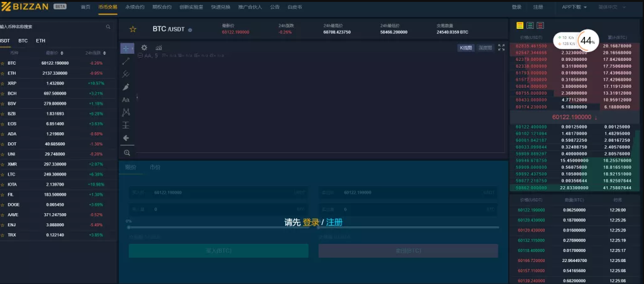Open 公告 announcements page
The image size is (644, 284).
(x=275, y=7)
